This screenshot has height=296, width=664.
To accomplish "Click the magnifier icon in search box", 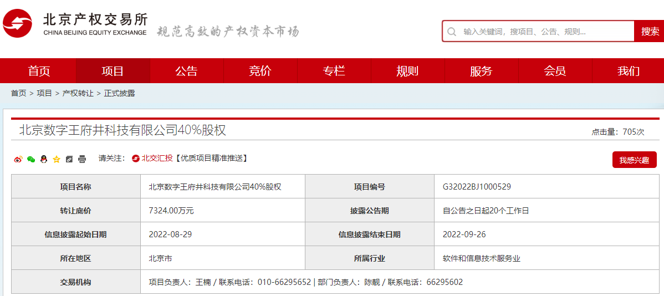I will pyautogui.click(x=452, y=32).
